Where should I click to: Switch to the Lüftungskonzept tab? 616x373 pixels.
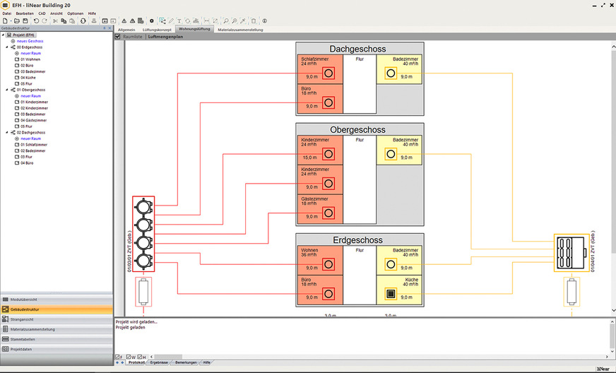pyautogui.click(x=157, y=30)
